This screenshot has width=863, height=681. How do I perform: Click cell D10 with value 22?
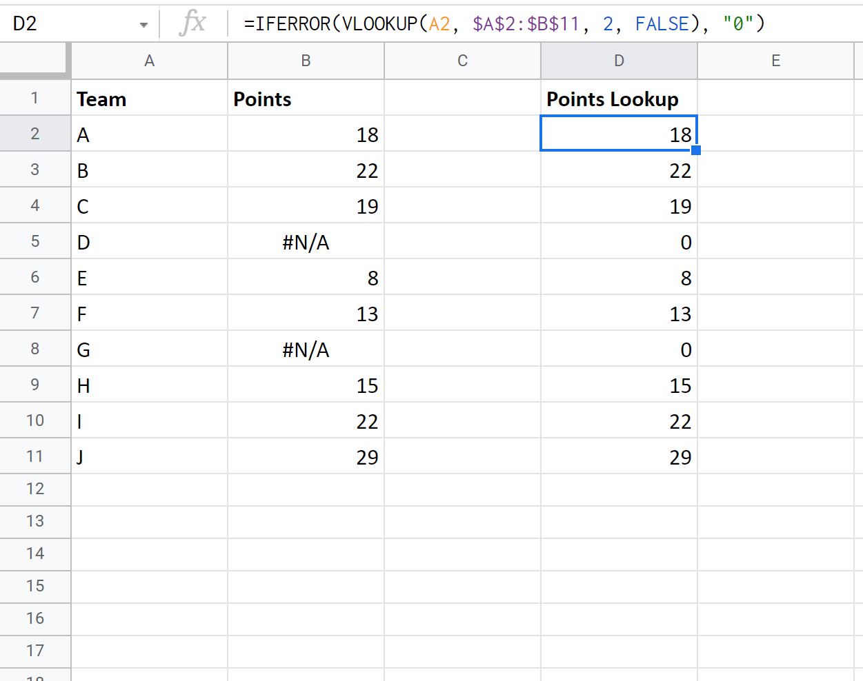(x=619, y=420)
